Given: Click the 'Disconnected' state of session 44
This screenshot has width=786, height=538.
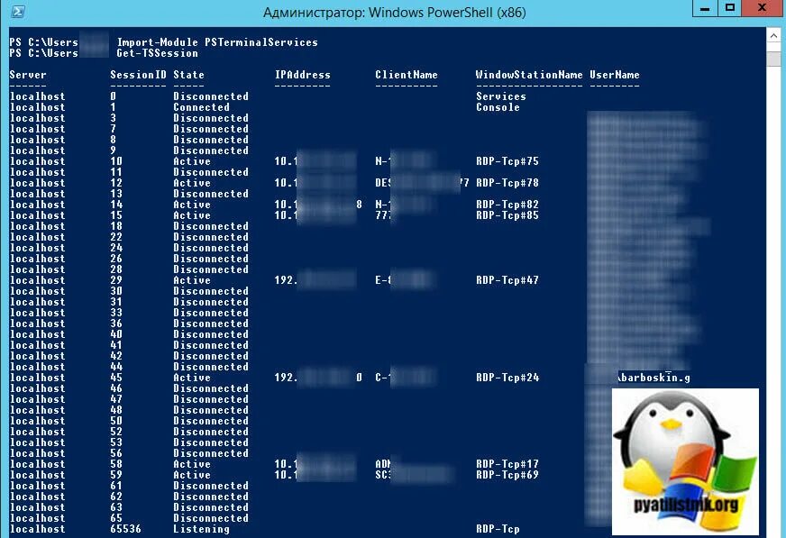Looking at the screenshot, I should tap(211, 367).
